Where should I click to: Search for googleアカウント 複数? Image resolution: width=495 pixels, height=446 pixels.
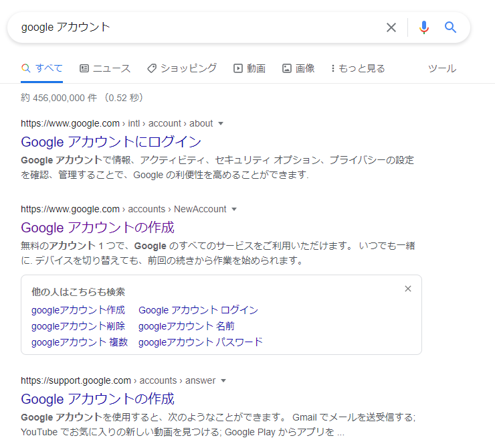[x=80, y=342]
